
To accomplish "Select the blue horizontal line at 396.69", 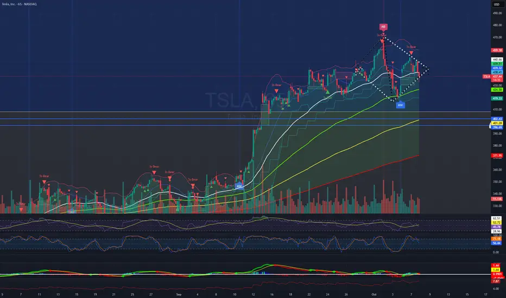I will (245, 125).
